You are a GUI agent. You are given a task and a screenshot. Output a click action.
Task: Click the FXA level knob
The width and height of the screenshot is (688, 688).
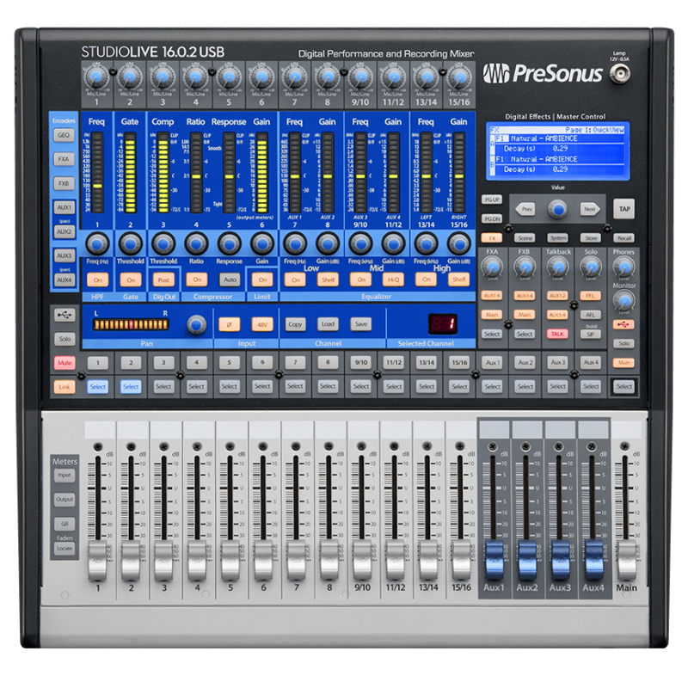point(492,267)
